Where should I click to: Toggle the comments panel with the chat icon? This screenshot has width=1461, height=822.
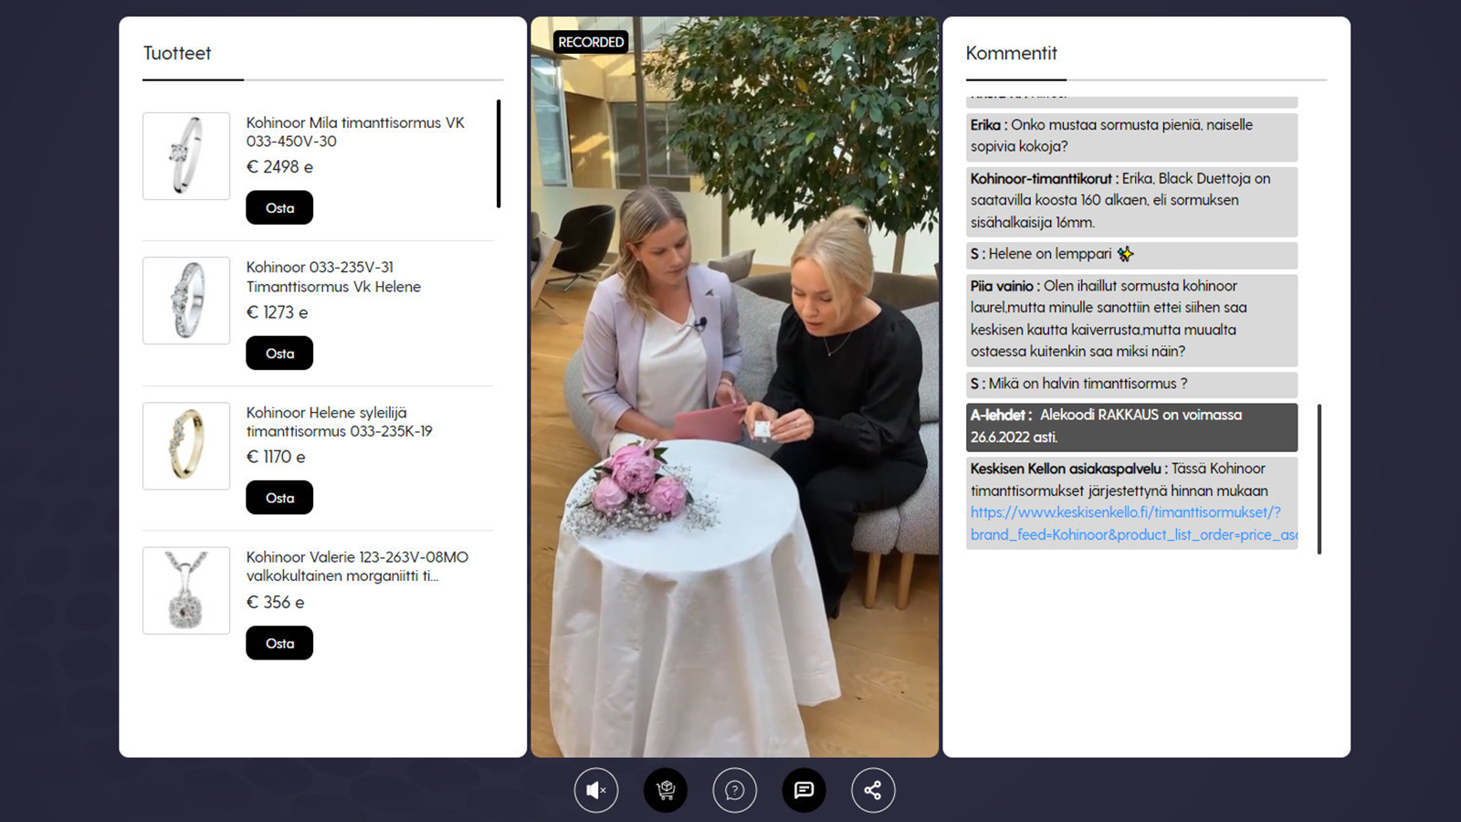[804, 790]
